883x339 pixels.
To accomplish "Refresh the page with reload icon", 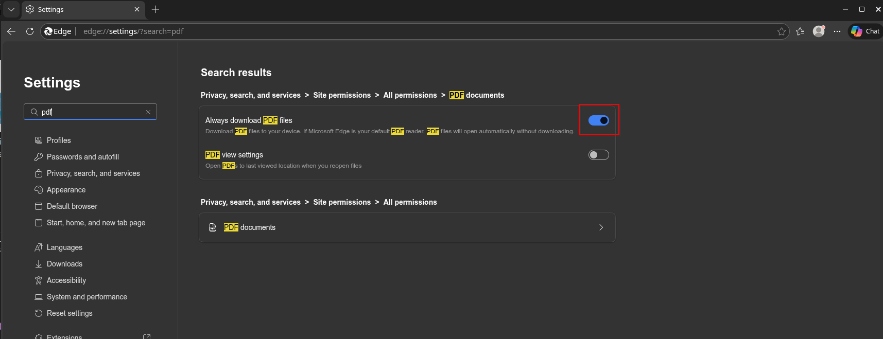I will tap(30, 31).
